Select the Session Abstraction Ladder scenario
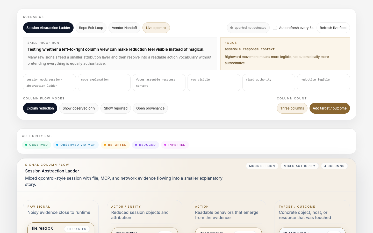 [x=48, y=28]
